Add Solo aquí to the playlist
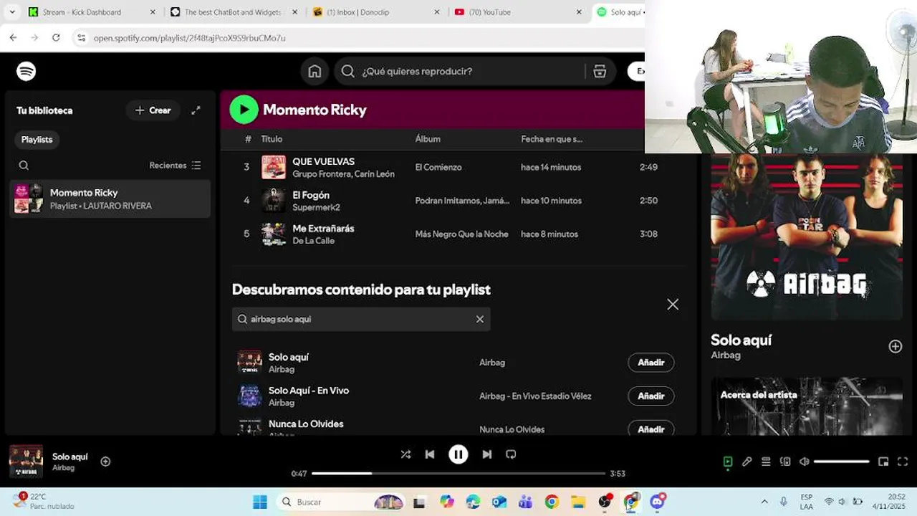Screen dimensions: 917x516 coord(650,363)
